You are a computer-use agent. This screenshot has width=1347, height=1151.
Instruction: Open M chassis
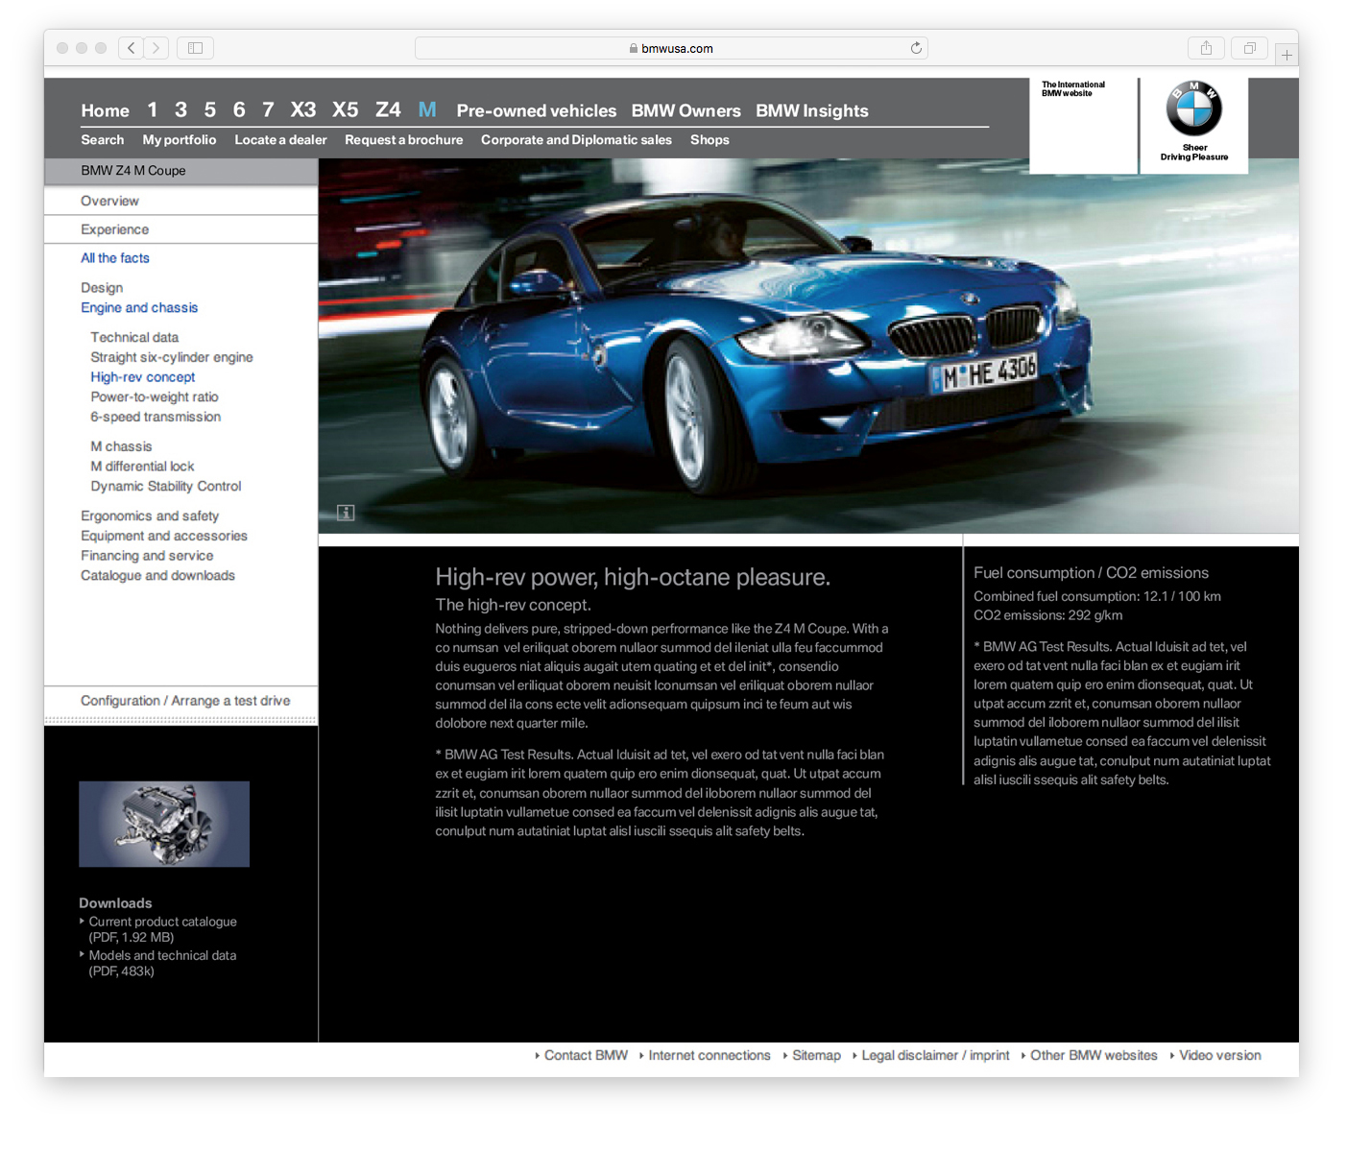(121, 446)
